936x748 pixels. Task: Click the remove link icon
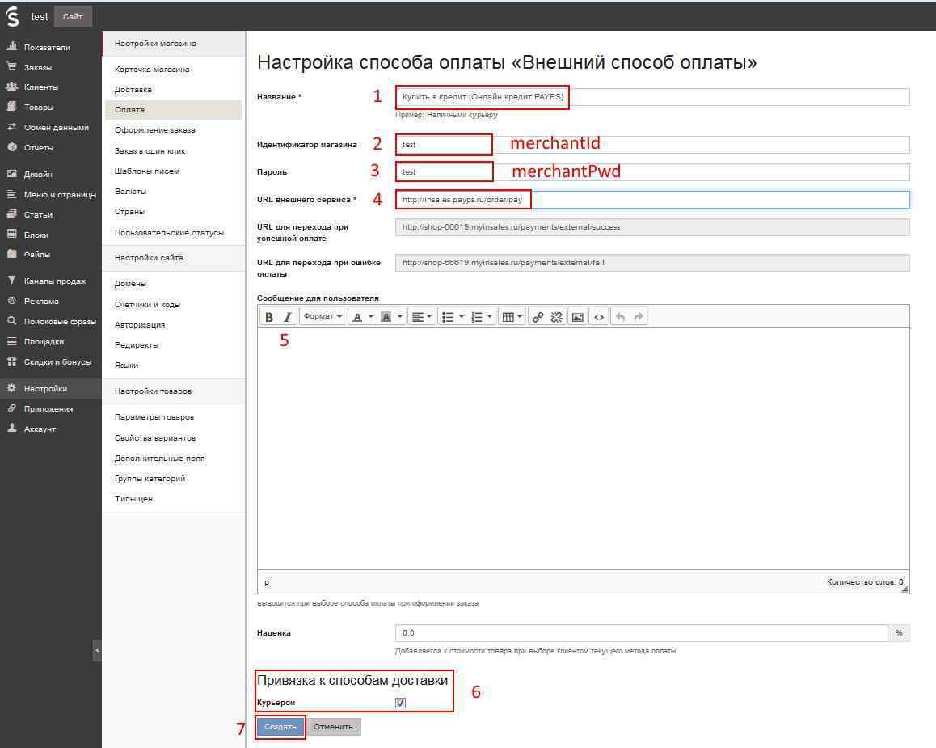[x=556, y=317]
